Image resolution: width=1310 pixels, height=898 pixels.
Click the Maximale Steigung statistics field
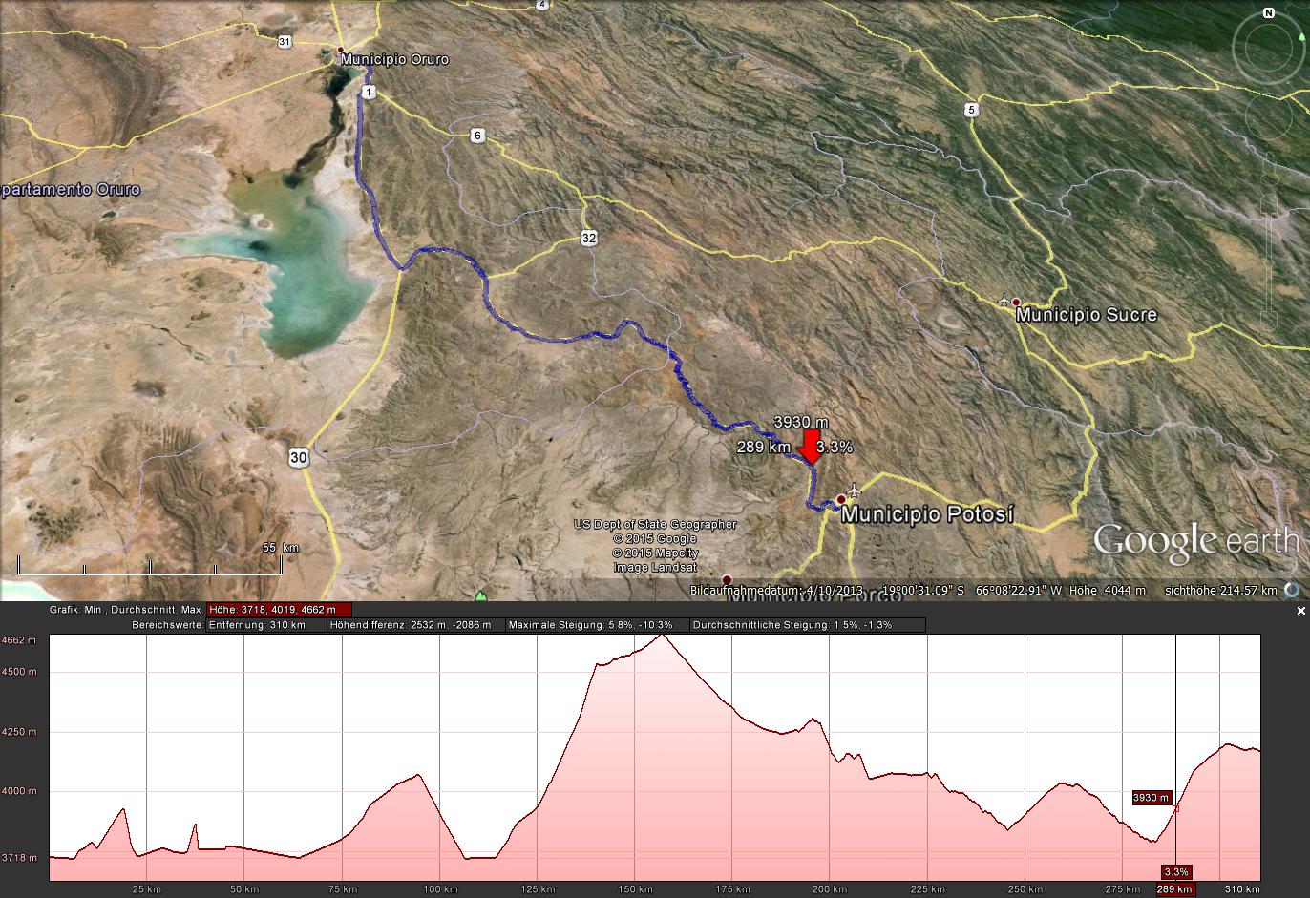(590, 625)
